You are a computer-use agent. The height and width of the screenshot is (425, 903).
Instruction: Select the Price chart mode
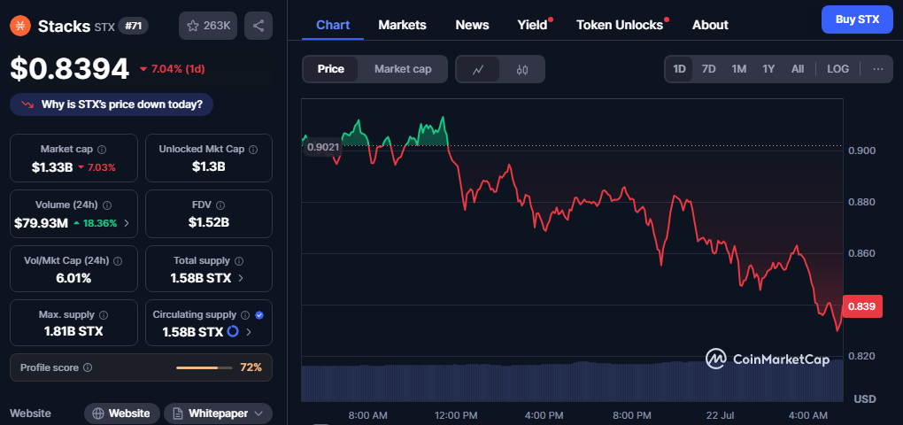click(x=330, y=69)
